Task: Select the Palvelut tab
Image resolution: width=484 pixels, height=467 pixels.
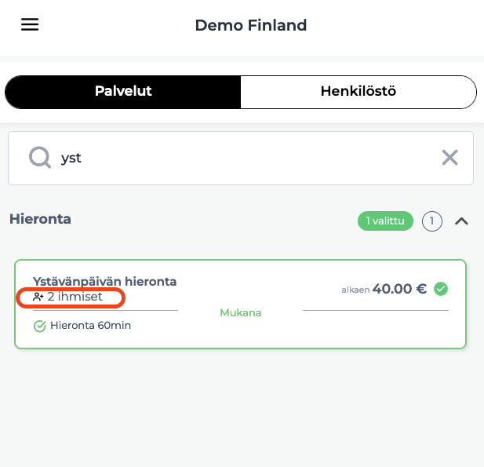Action: (123, 92)
